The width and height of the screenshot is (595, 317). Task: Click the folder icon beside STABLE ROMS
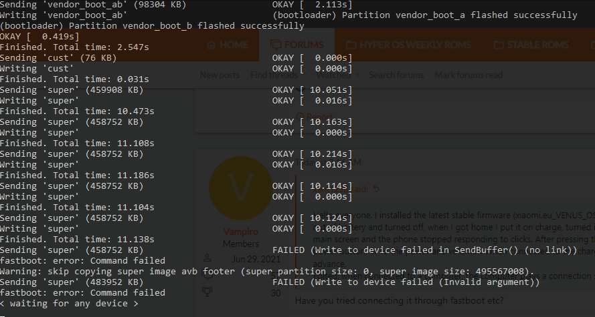(499, 45)
